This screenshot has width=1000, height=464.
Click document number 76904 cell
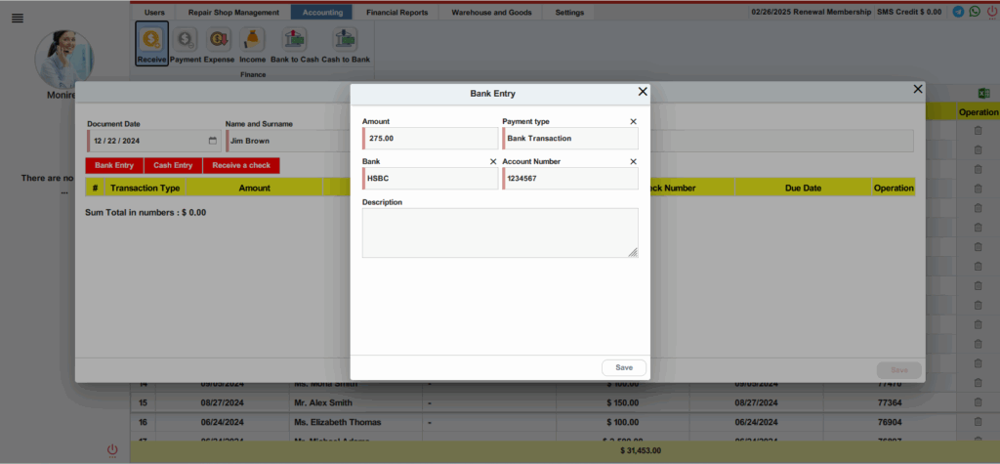point(889,422)
